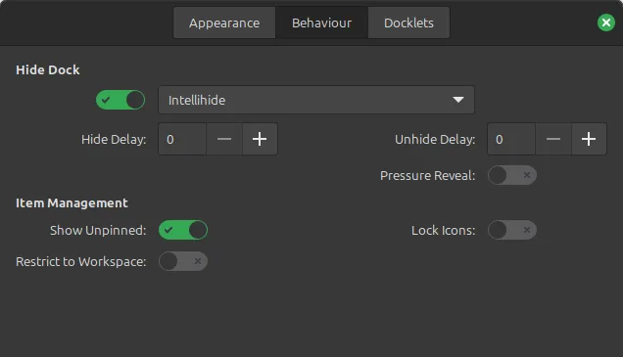The height and width of the screenshot is (357, 623).
Task: Select the Behaviour tab
Action: point(322,22)
